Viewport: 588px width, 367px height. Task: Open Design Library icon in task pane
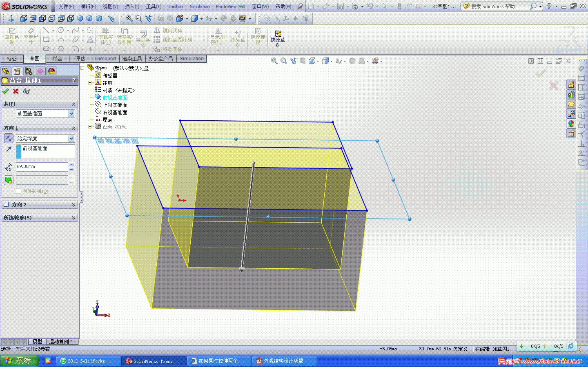[571, 95]
